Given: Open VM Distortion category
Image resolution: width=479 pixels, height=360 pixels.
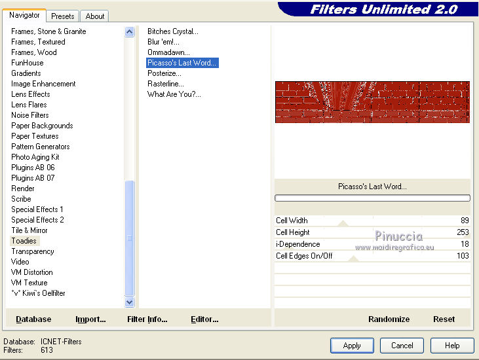Looking at the screenshot, I should tap(31, 272).
